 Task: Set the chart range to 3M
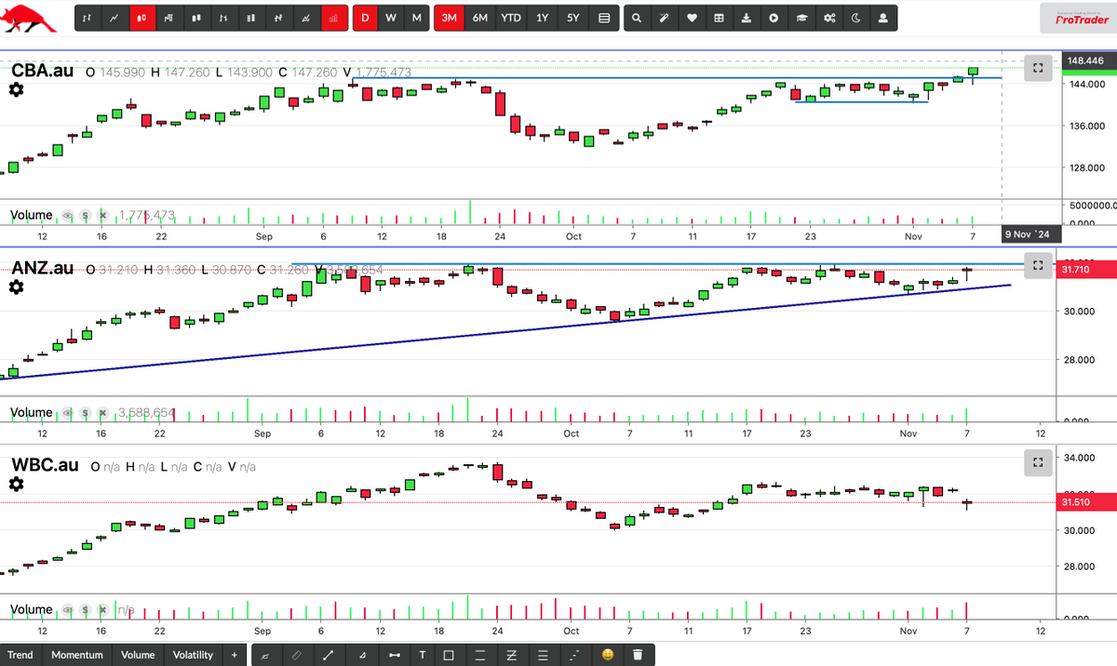450,18
